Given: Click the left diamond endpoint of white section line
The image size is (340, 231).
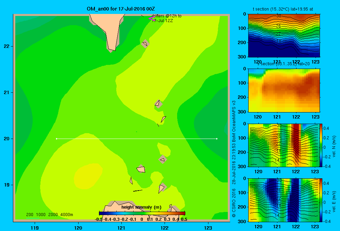Looking at the screenshot, I should (x=56, y=139).
